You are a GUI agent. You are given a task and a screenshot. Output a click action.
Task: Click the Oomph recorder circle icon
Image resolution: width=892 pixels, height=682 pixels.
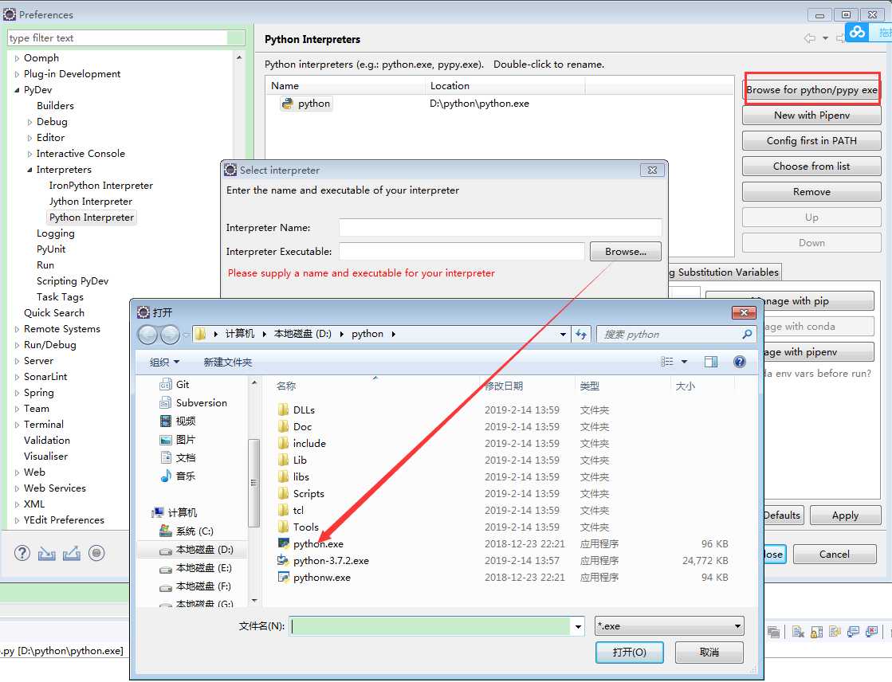click(x=96, y=553)
